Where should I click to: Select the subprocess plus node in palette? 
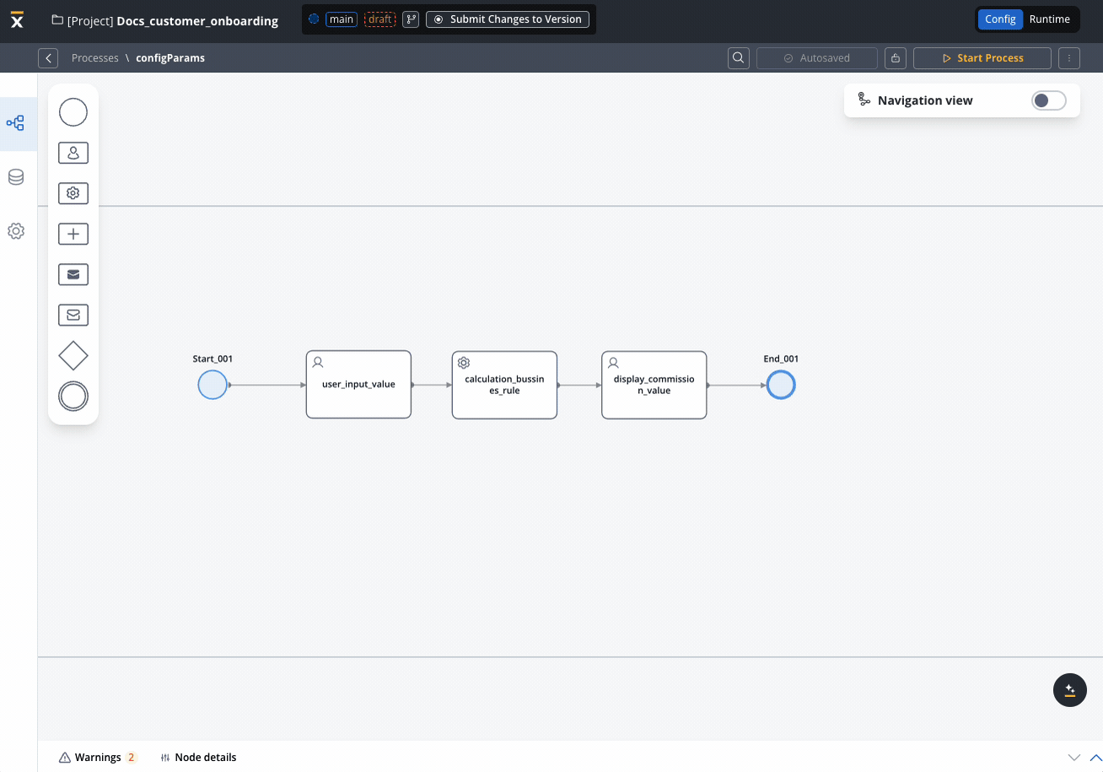point(73,234)
